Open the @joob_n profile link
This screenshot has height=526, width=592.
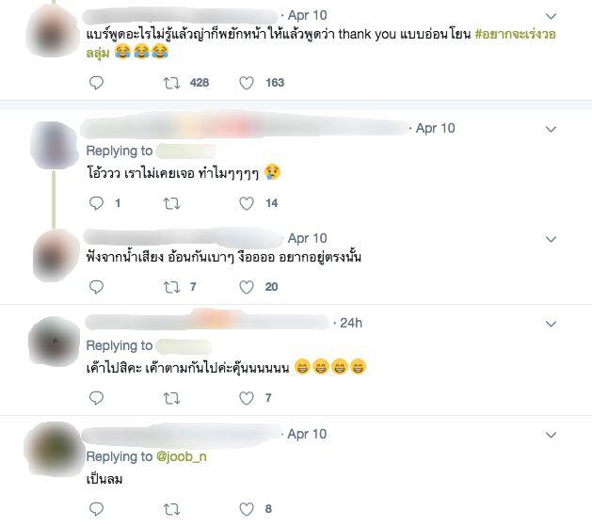click(182, 456)
